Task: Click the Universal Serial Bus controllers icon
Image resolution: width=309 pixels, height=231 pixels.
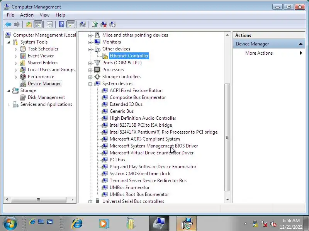Action: point(97,201)
